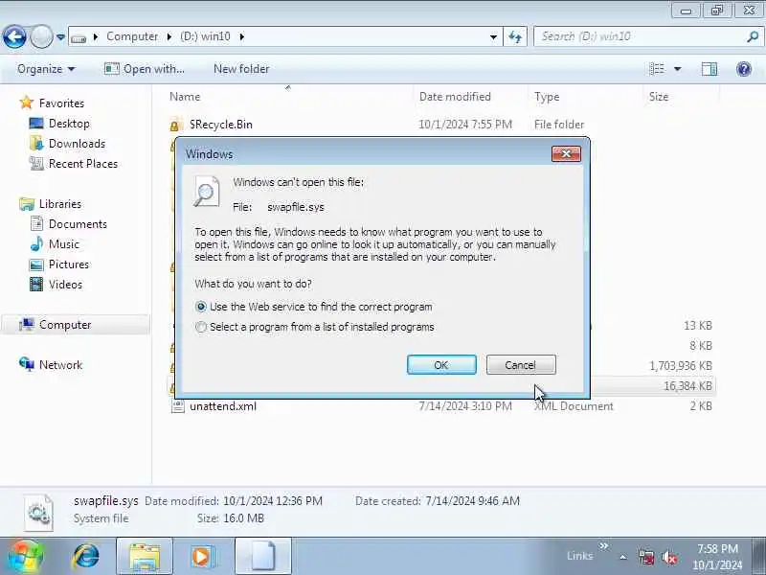Click the Windows Explorer taskbar icon
Screen dimensions: 766x575
coord(145,557)
